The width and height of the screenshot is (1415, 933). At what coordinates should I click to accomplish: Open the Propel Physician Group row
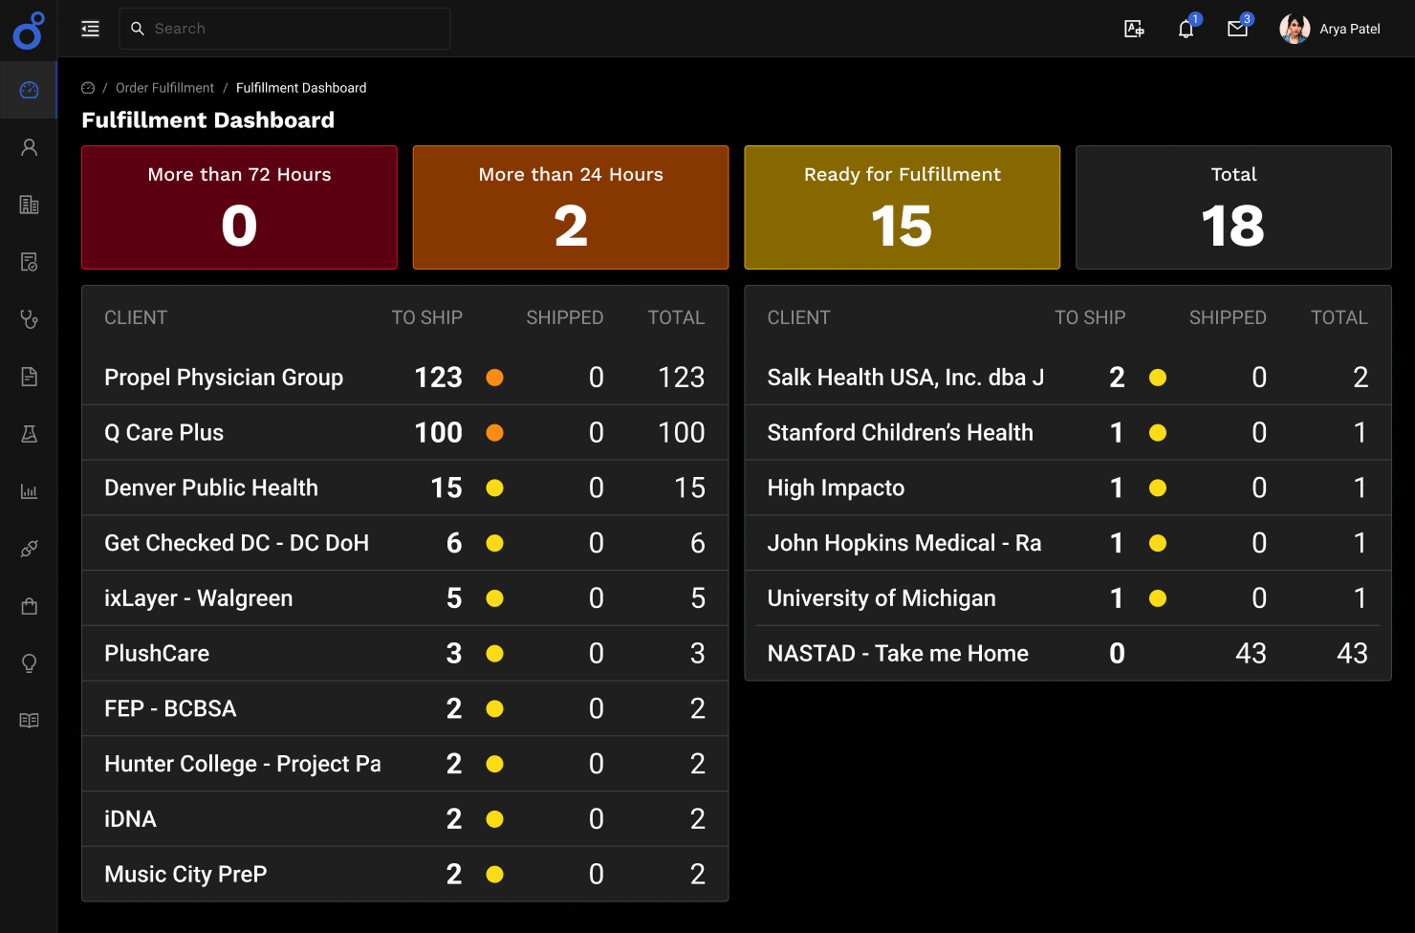point(404,378)
